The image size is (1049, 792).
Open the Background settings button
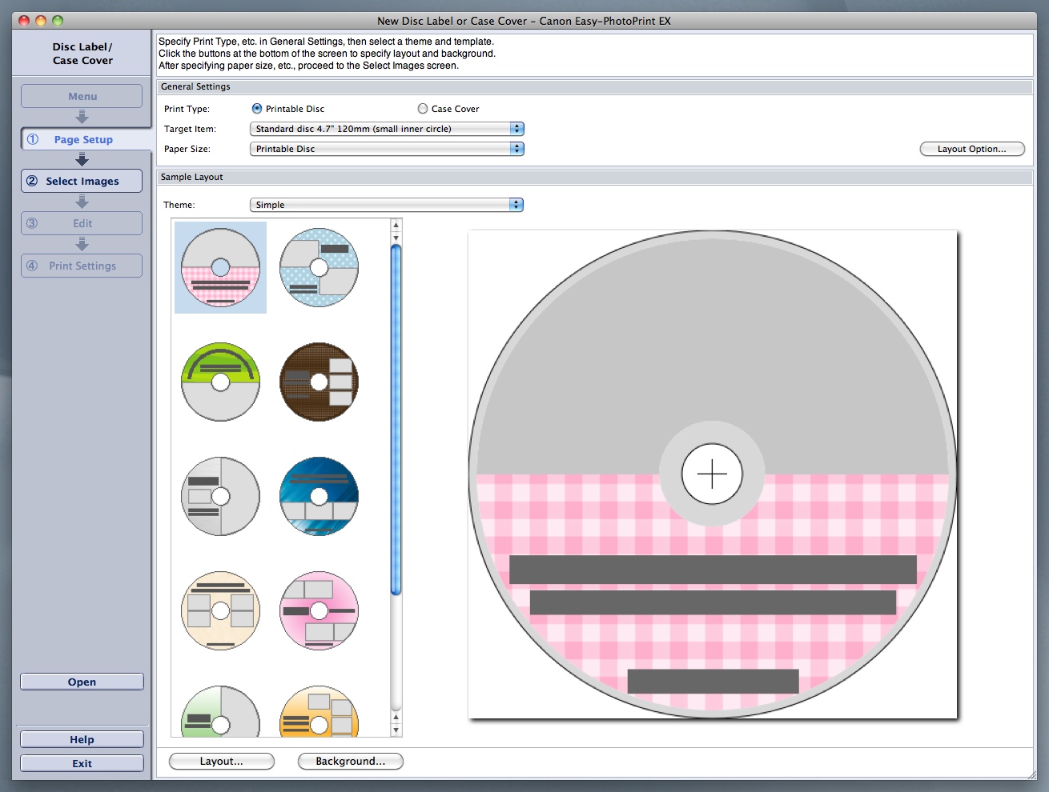point(350,761)
